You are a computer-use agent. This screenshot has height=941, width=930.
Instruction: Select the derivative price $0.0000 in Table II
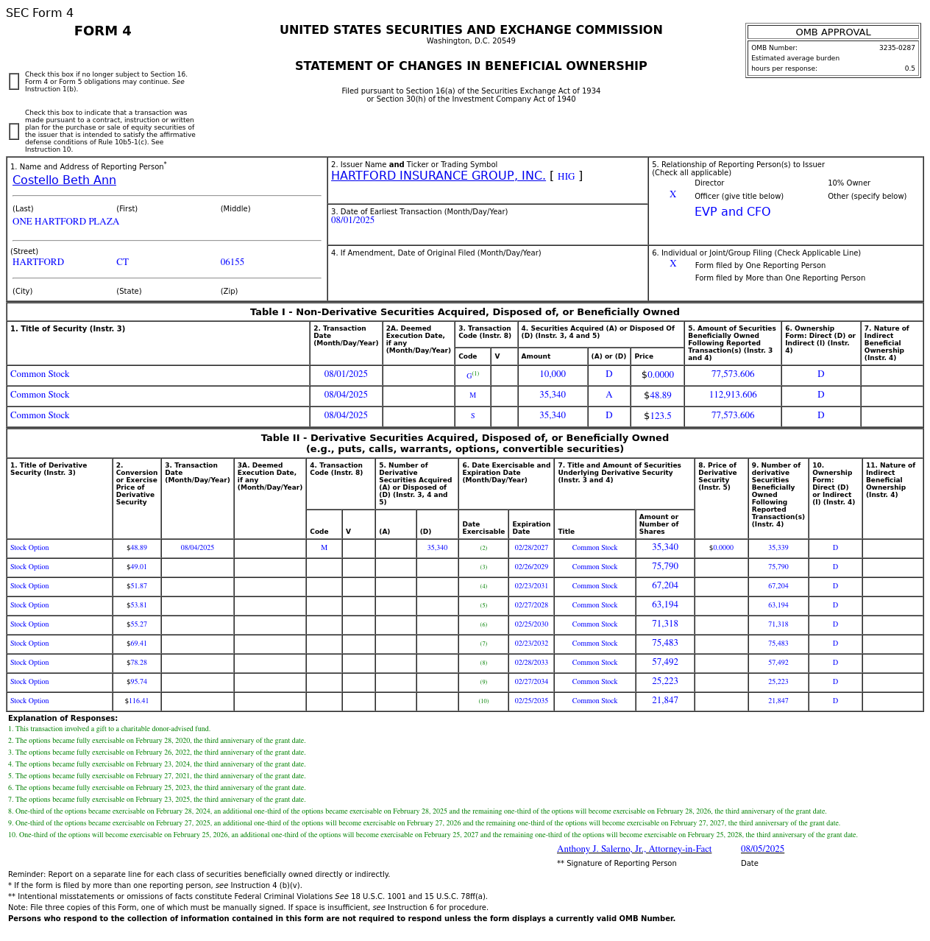coord(721,548)
